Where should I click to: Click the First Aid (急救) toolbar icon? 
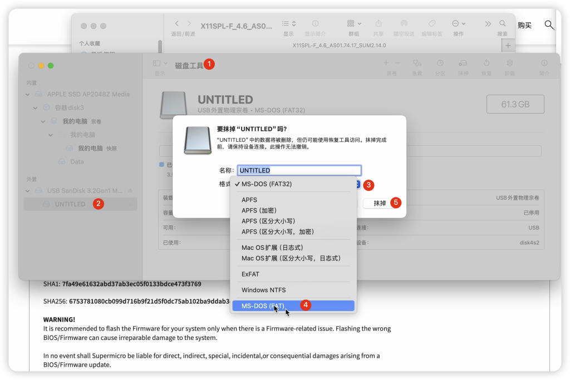click(x=417, y=63)
